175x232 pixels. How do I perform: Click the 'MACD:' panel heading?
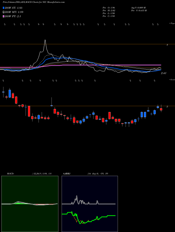10,174
